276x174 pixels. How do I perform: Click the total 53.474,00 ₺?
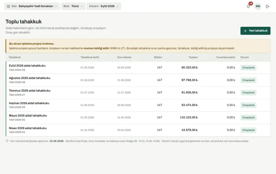point(190,105)
